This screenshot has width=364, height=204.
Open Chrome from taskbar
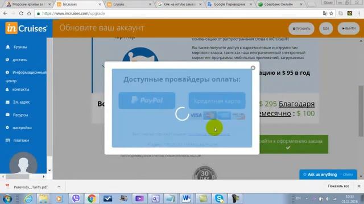tap(92, 199)
